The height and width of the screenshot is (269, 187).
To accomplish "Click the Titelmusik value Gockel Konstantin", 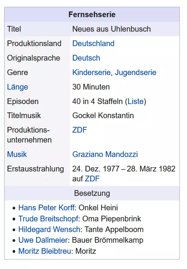I will [x=103, y=115].
